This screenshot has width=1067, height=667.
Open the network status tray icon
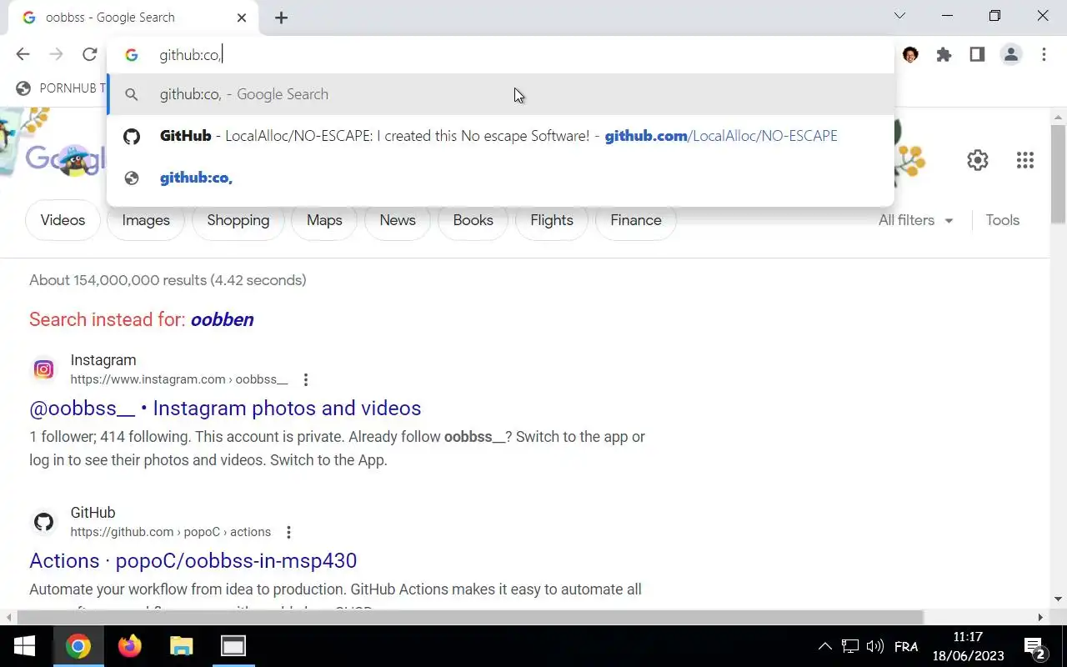click(x=849, y=646)
